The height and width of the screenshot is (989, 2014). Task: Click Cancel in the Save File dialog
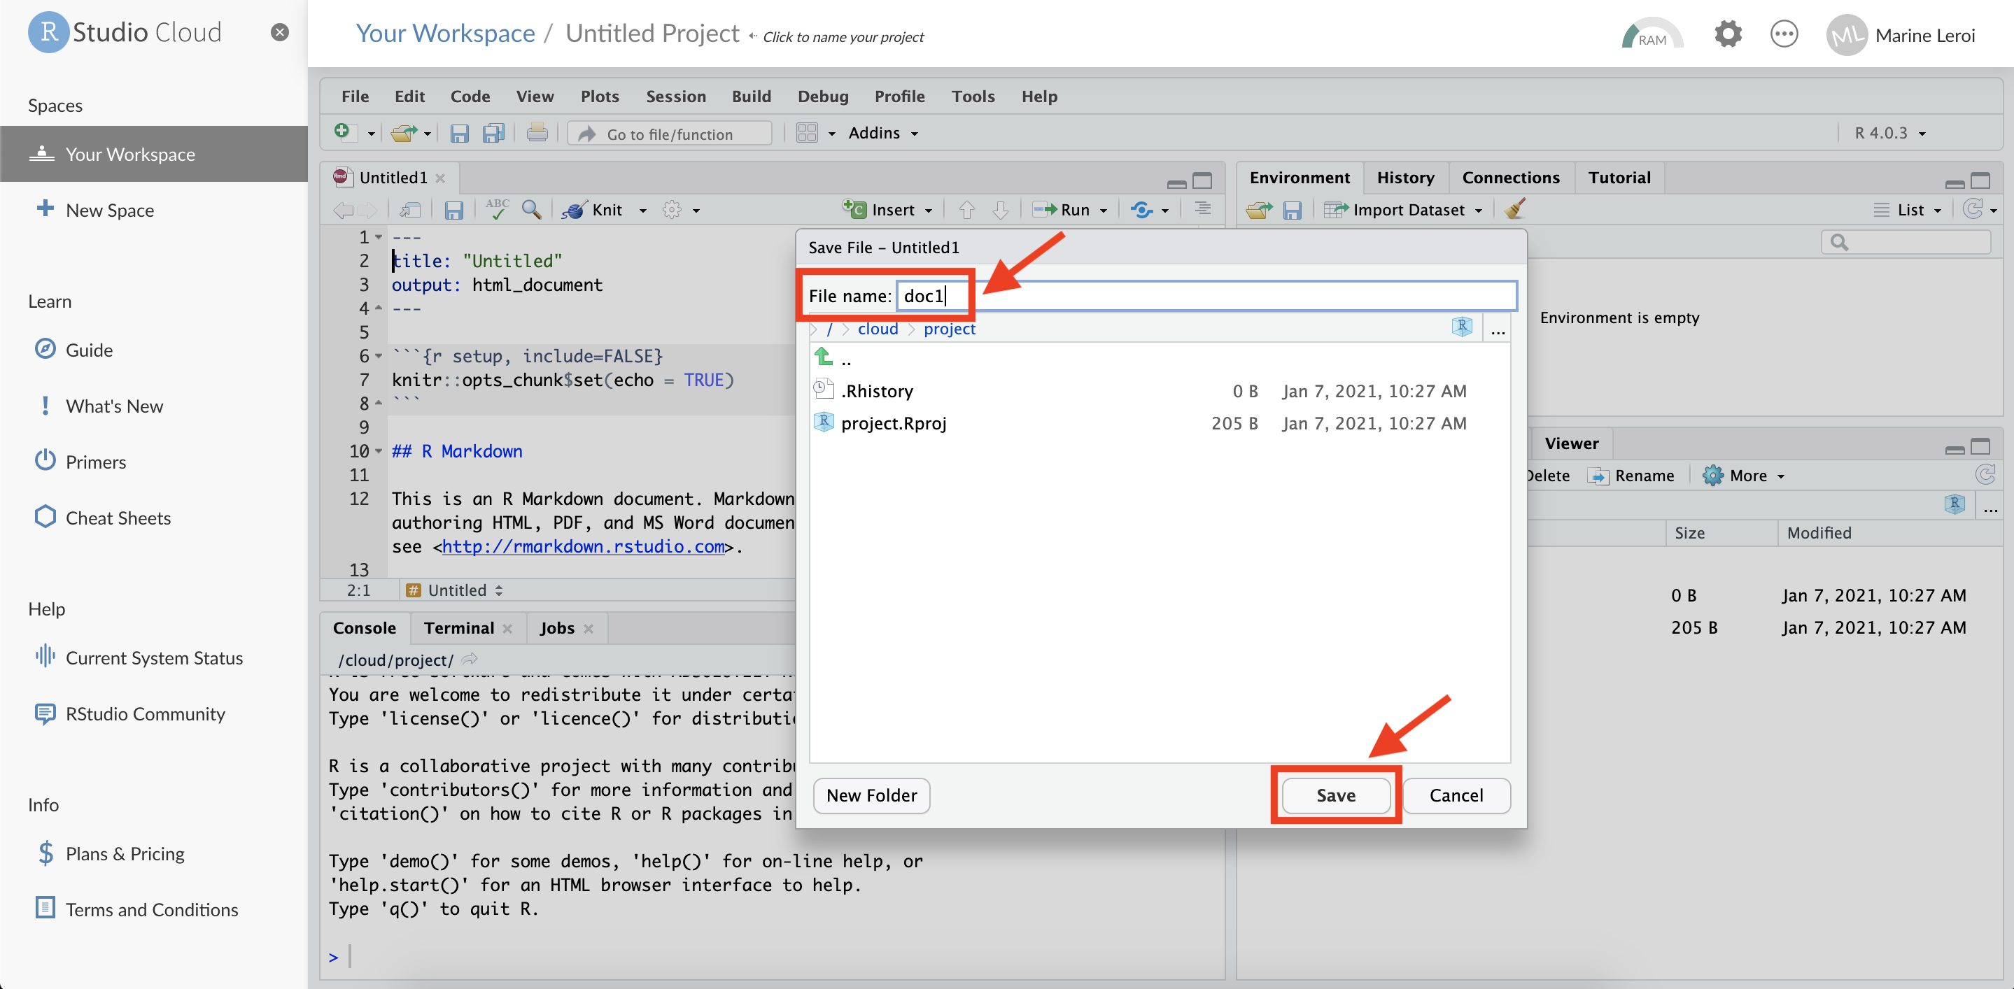pos(1456,795)
